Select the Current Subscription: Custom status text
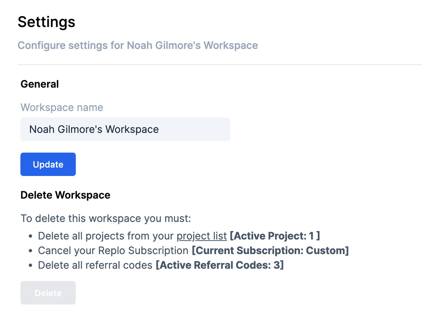This screenshot has height=322, width=422. pos(270,250)
